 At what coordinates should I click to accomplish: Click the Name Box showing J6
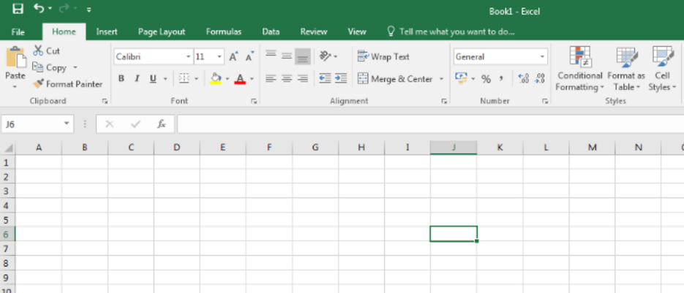[33, 124]
